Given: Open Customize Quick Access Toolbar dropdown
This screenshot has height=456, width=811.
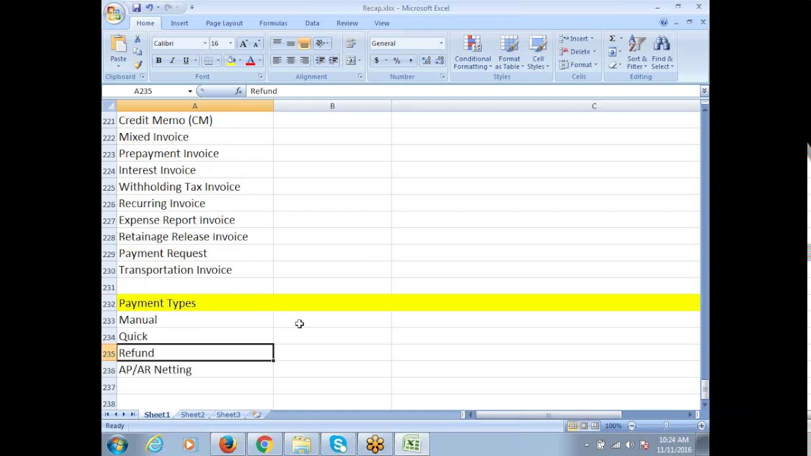Looking at the screenshot, I should click(x=192, y=8).
